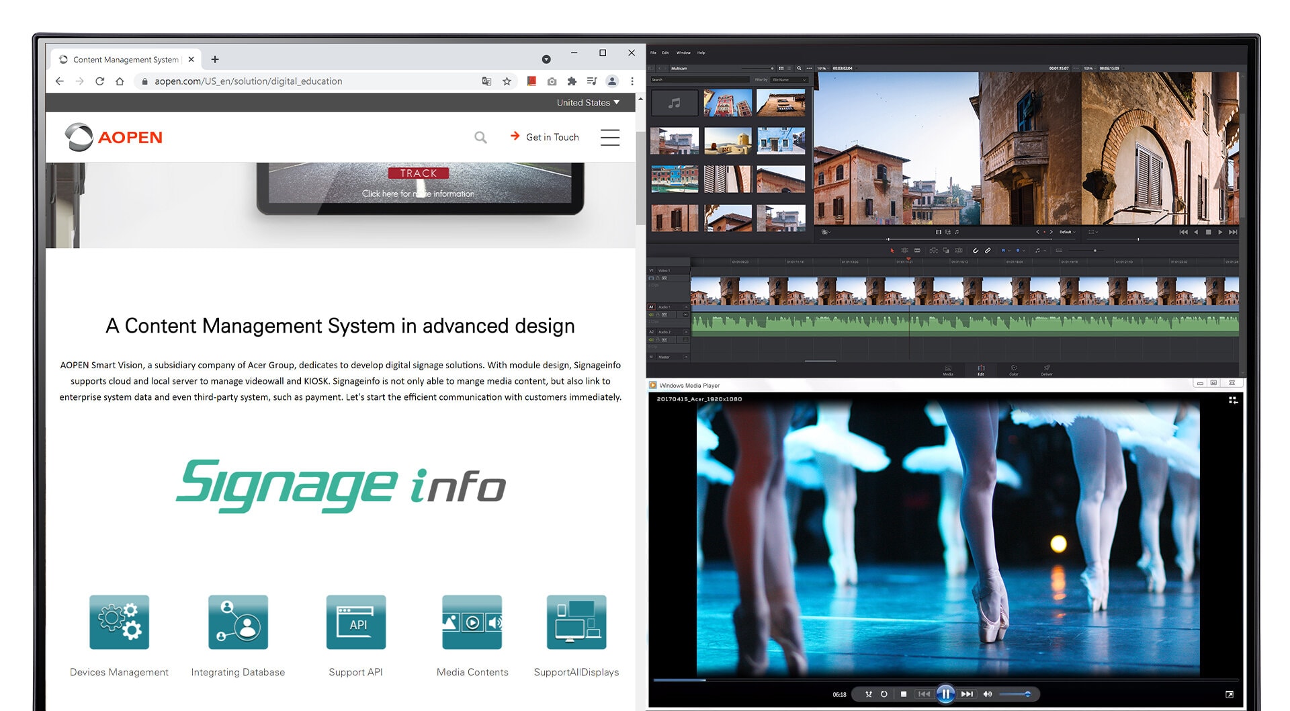Click the Get in Touch link
This screenshot has width=1290, height=711.
click(x=545, y=137)
